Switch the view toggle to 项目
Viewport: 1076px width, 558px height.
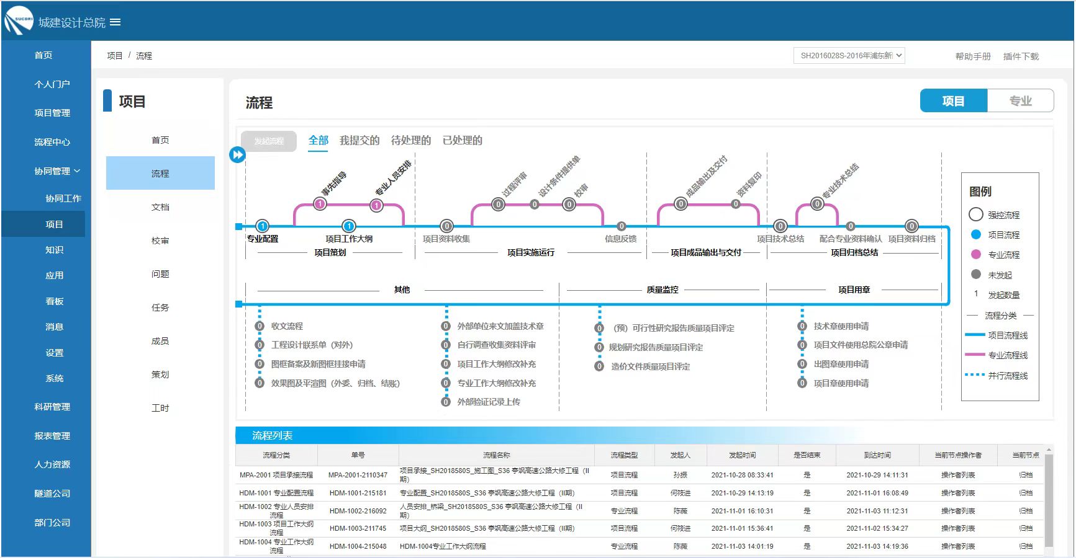coord(954,100)
